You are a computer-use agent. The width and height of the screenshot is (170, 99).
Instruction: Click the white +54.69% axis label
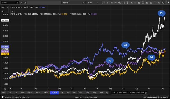(5, 20)
